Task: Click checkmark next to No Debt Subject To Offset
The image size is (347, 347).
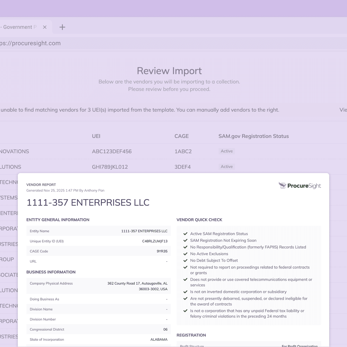Action: pyautogui.click(x=185, y=261)
